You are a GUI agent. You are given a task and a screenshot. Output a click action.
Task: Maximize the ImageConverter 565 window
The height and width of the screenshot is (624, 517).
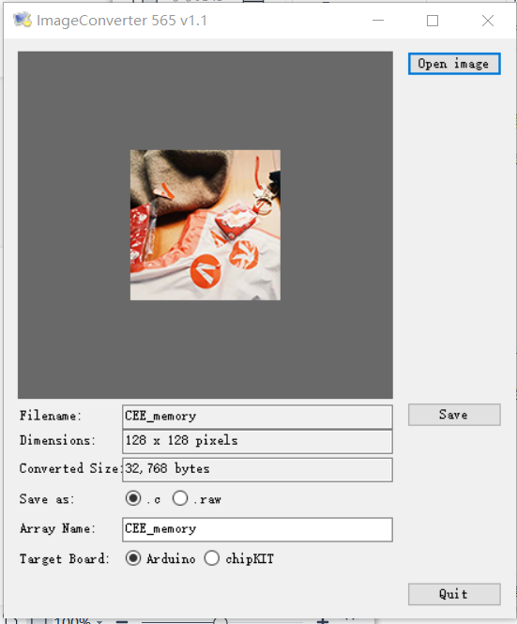coord(433,21)
